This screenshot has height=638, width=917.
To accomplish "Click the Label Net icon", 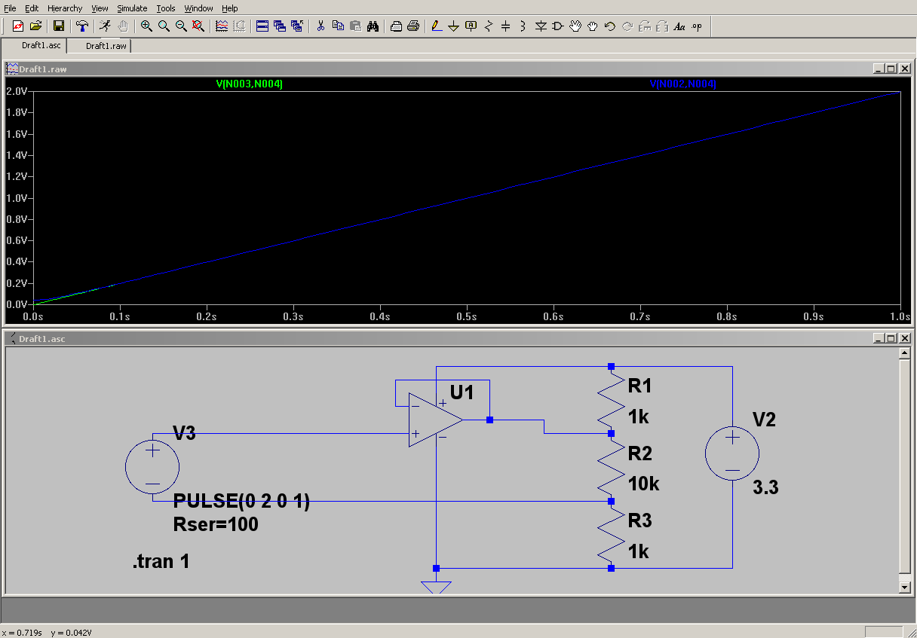I will point(471,26).
